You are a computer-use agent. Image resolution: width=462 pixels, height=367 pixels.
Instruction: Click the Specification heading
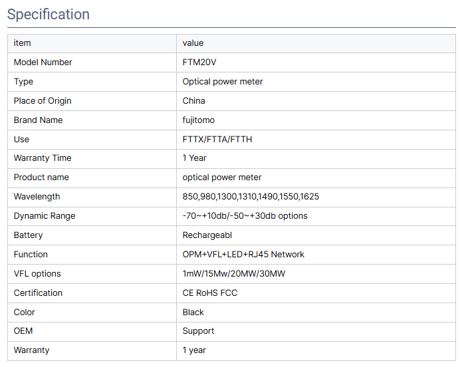point(49,14)
